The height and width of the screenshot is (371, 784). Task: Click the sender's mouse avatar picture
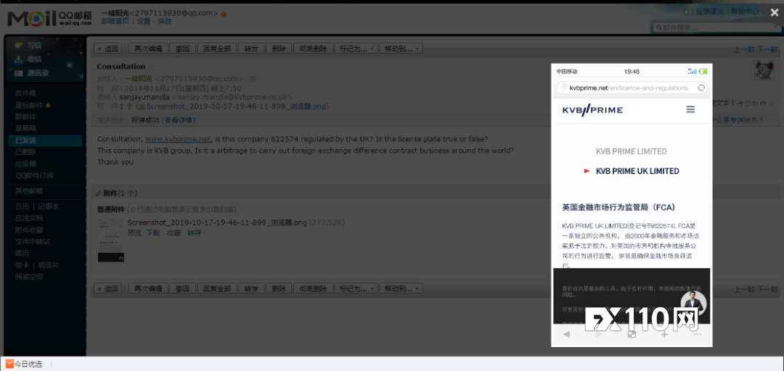pyautogui.click(x=763, y=70)
